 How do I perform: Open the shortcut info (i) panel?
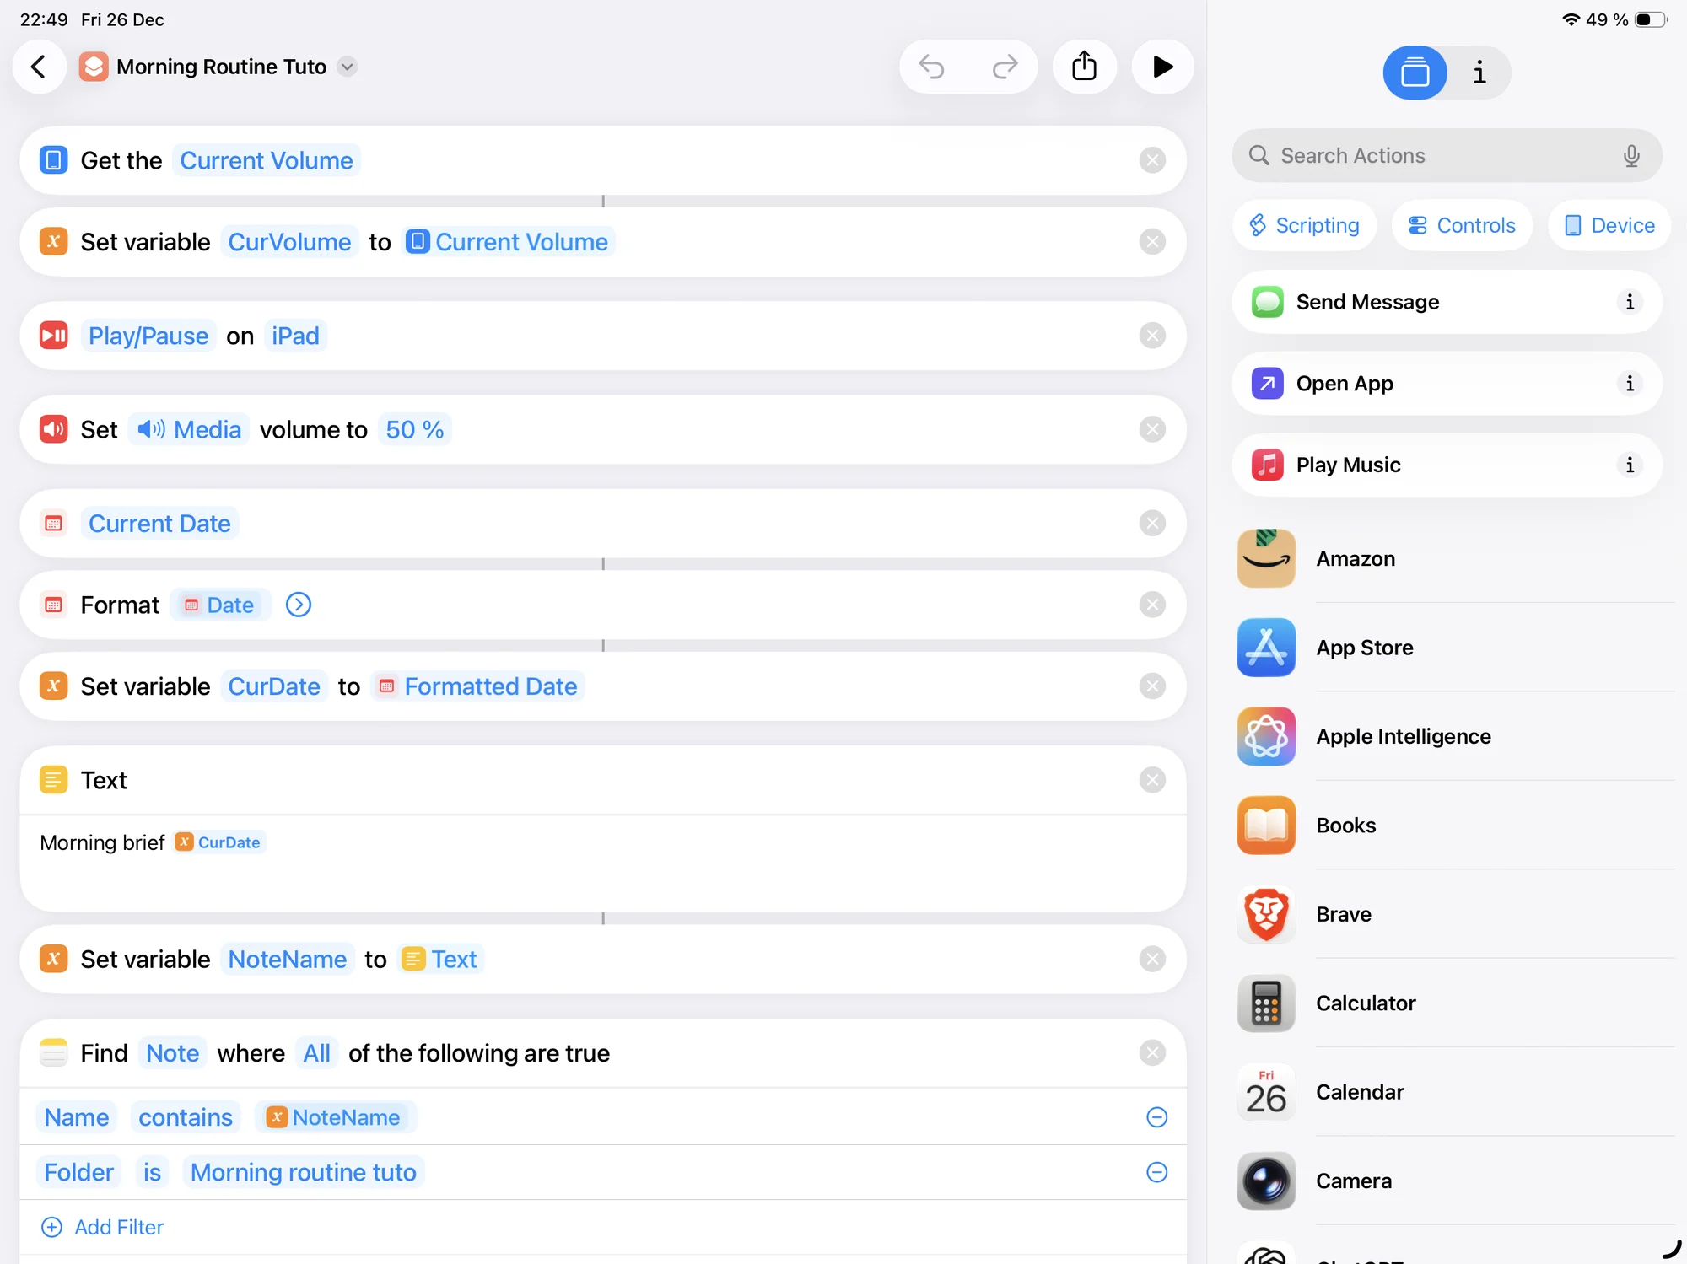click(1479, 73)
